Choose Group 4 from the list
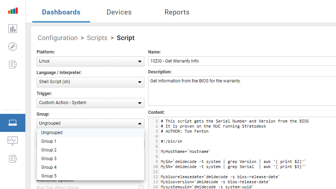The width and height of the screenshot is (336, 189). tap(91, 167)
